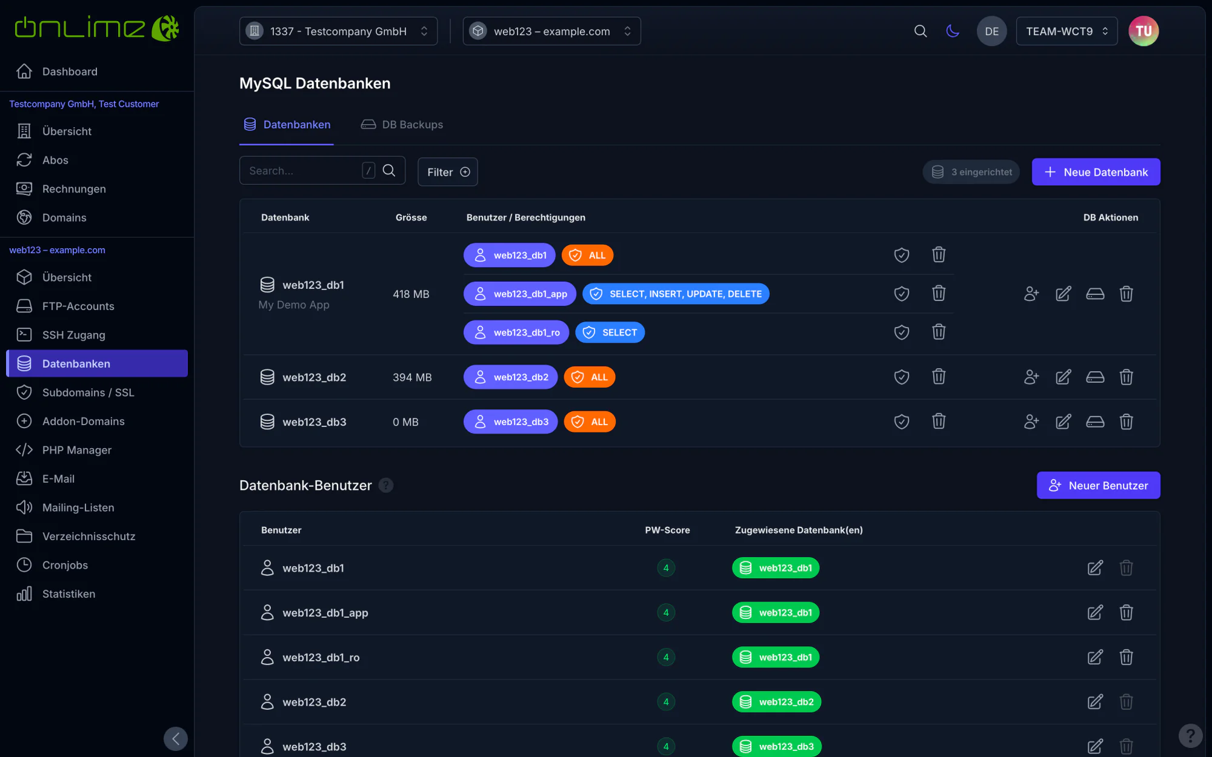Open E-Mail in the sidebar
Image resolution: width=1212 pixels, height=757 pixels.
97,479
